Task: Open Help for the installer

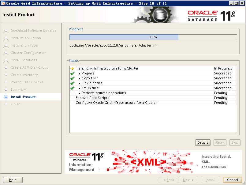Action: (x=13, y=180)
